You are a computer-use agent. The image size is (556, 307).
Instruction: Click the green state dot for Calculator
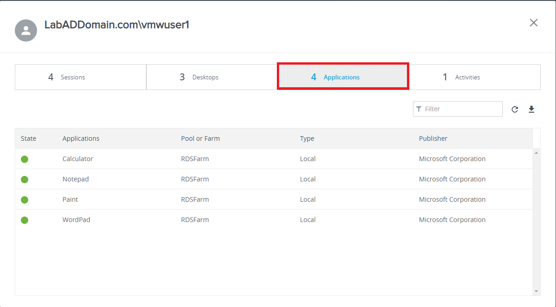pos(25,159)
